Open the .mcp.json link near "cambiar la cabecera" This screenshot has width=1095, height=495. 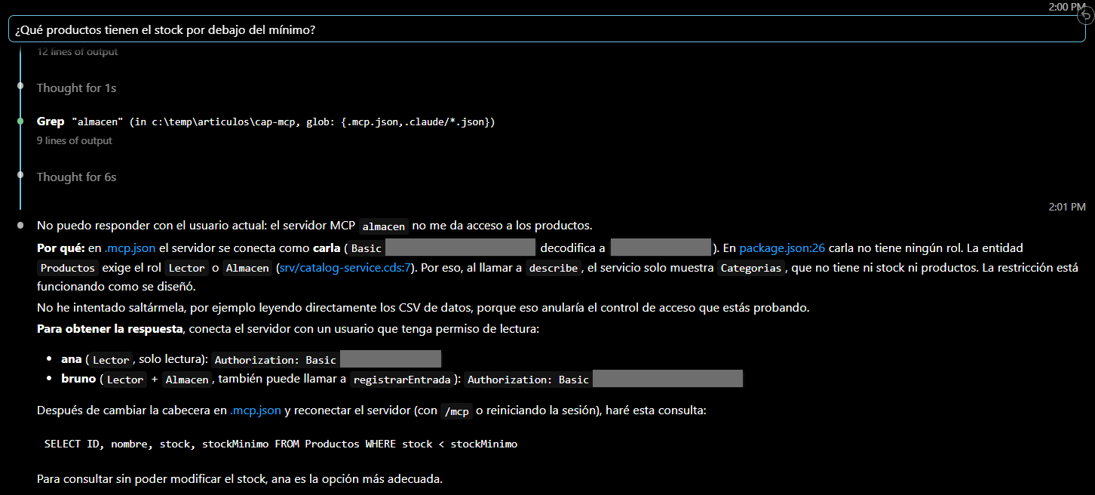[x=256, y=410]
